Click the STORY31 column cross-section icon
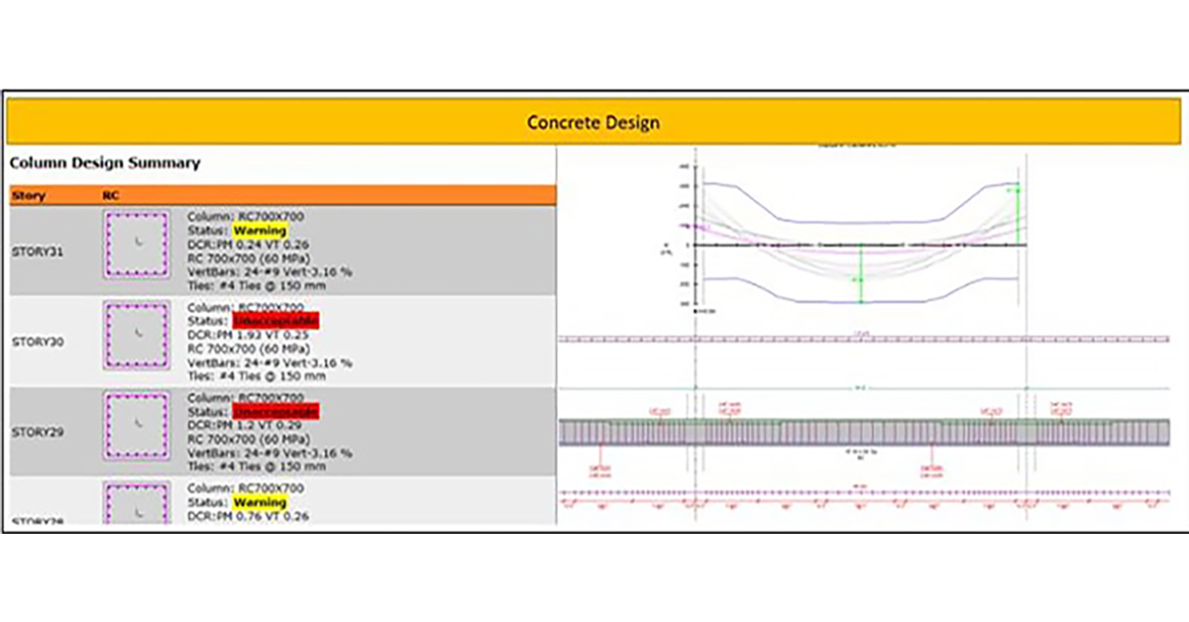This screenshot has width=1189, height=622. click(x=137, y=245)
